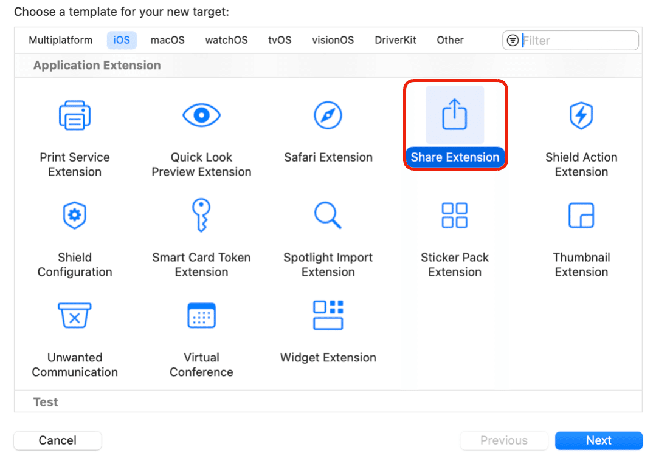Screen dimensions: 656x461
Task: Click the Shield Configuration label
Action: click(x=75, y=265)
